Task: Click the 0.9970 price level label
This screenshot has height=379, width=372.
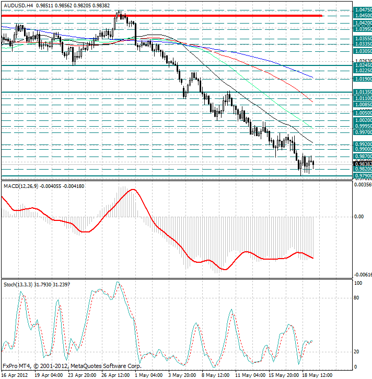Action: pyautogui.click(x=363, y=132)
